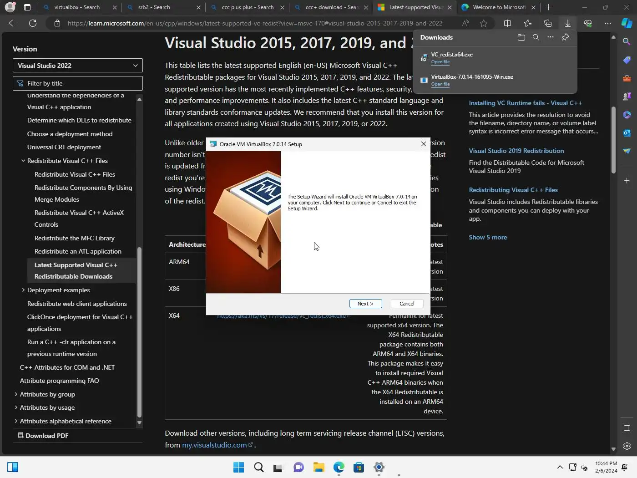637x478 pixels.
Task: Open file link for VirtualBox-7.0.14 installer
Action: click(440, 84)
